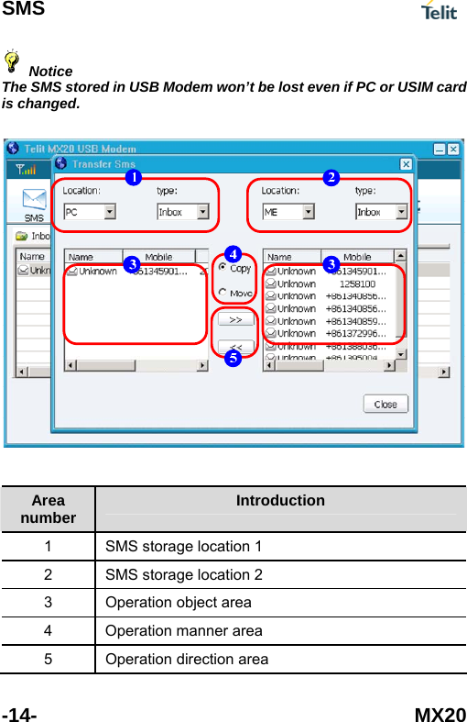The width and height of the screenshot is (467, 722).
Task: Click the >> transfer direction button
Action: (x=236, y=319)
